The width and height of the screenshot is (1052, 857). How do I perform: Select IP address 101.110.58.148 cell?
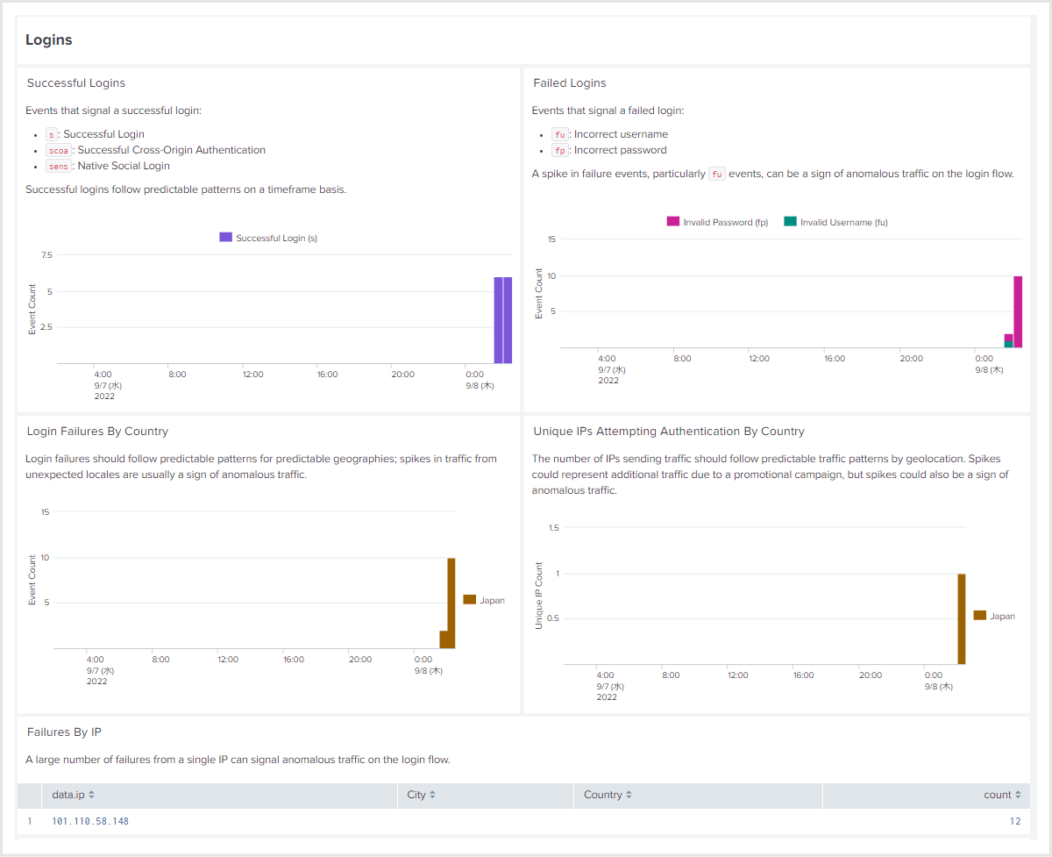pos(90,821)
